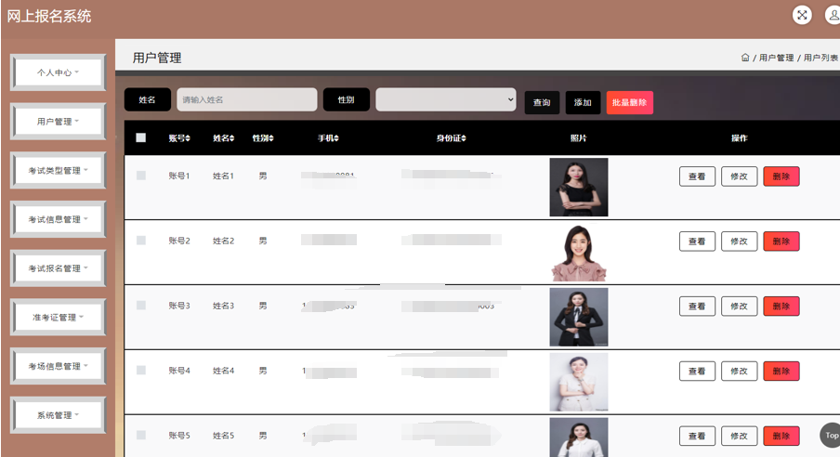Screen dimensions: 840x457
Task: Check the box for row 账号2
Action: [x=141, y=241]
